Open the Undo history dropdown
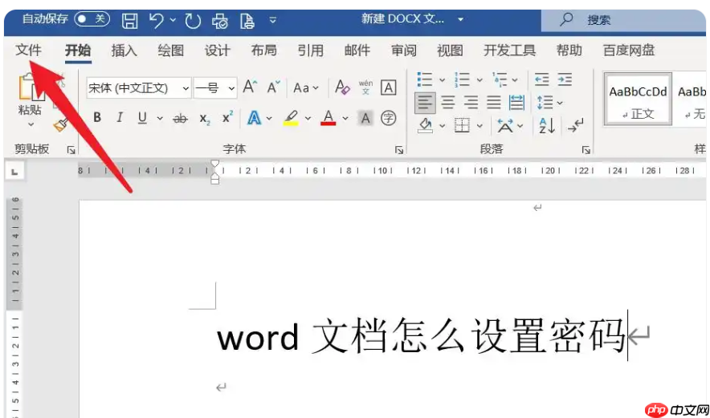The height and width of the screenshot is (418, 710). (173, 20)
